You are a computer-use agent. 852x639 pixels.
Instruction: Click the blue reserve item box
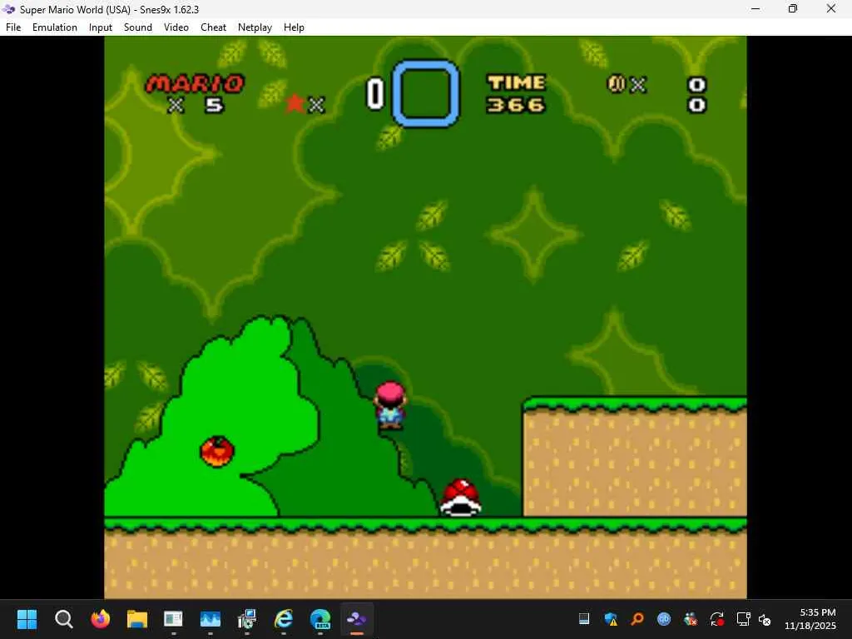[426, 93]
